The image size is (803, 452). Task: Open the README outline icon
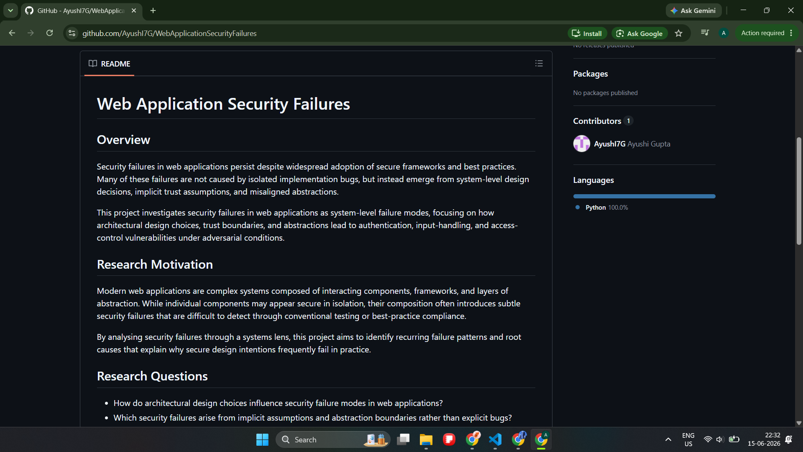point(539,64)
